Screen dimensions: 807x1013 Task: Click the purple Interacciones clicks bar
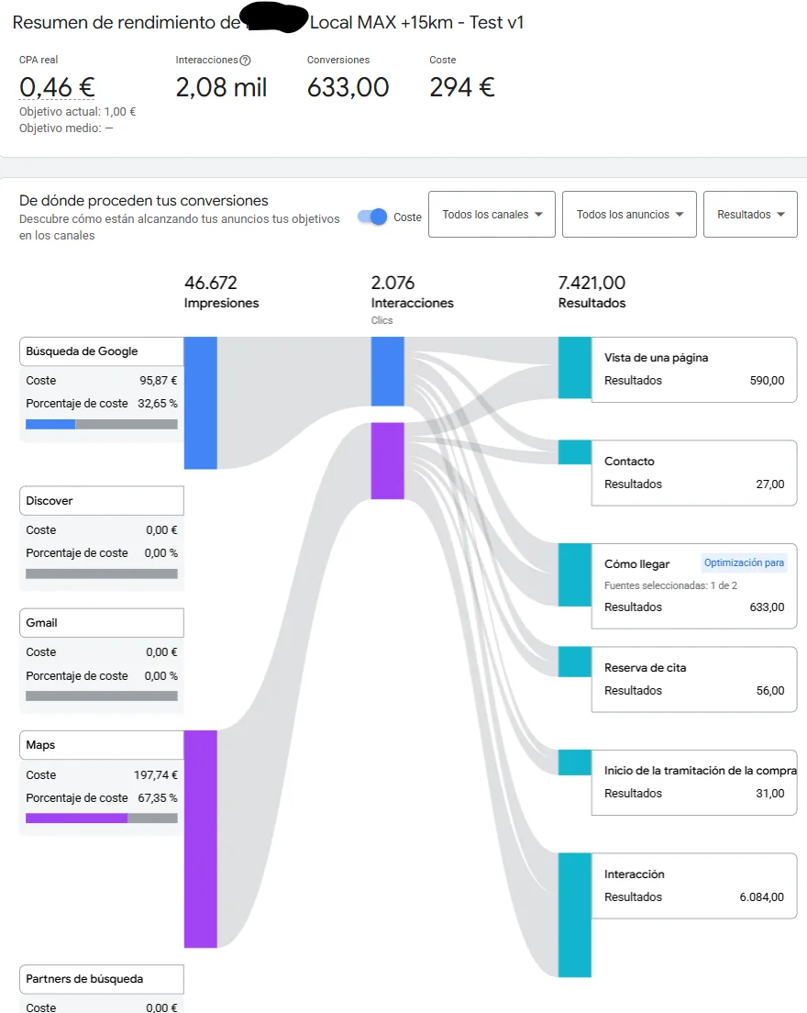click(387, 461)
